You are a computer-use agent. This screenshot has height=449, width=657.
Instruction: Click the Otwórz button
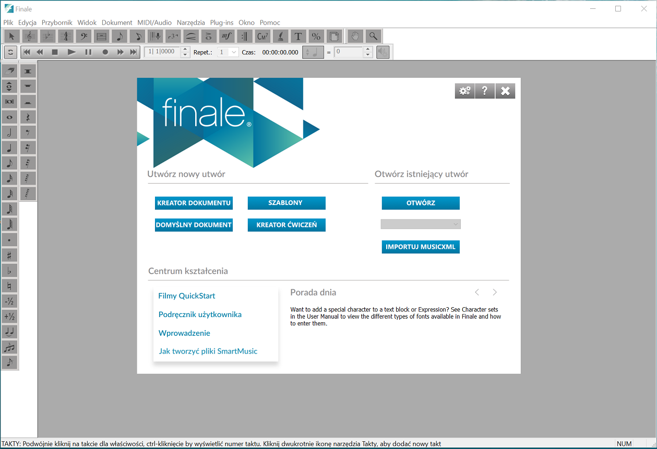421,203
